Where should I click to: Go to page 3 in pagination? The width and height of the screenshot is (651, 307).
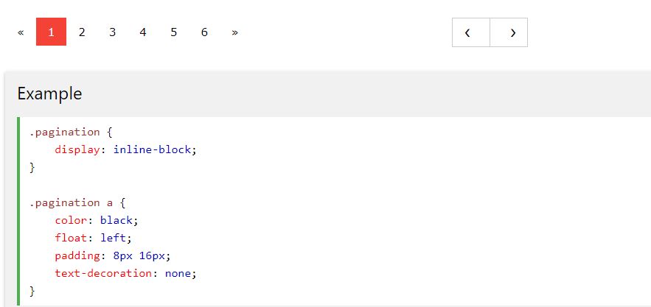click(113, 32)
